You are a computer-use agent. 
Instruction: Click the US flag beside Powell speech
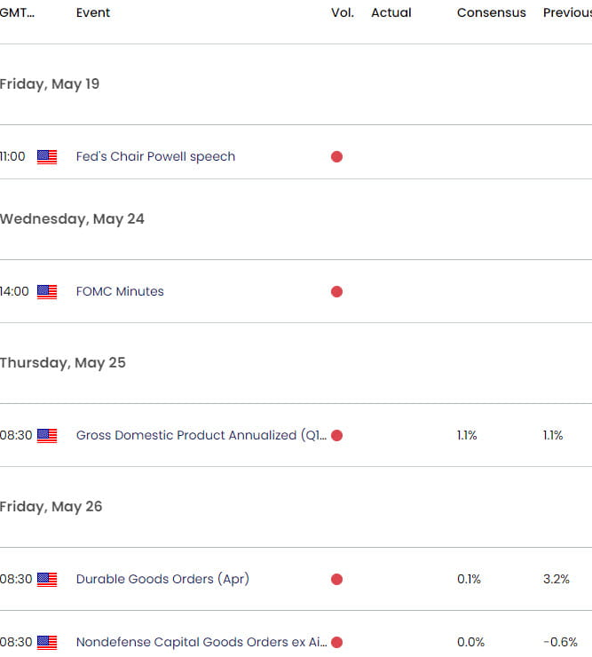pos(47,157)
